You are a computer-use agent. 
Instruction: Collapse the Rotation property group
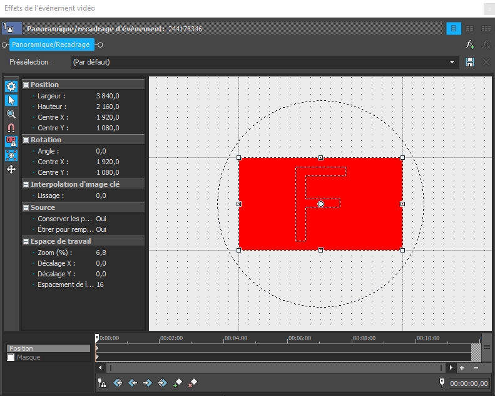[26, 140]
